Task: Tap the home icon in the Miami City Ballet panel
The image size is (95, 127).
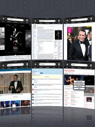Action: tap(67, 65)
